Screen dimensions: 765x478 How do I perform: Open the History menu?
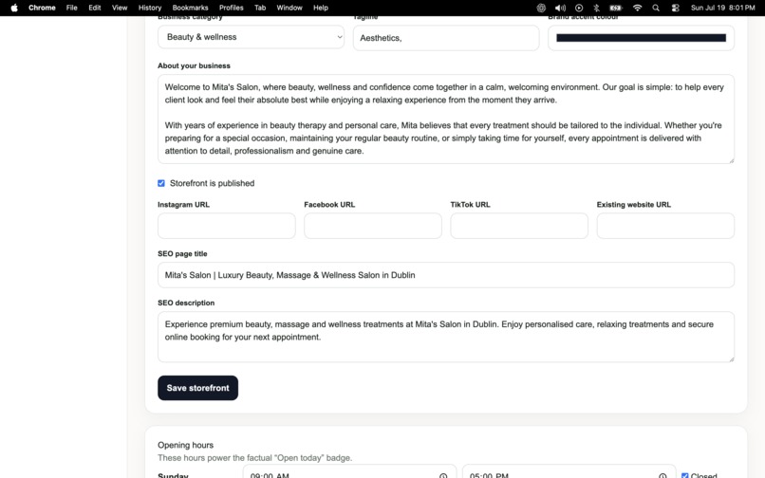point(150,8)
